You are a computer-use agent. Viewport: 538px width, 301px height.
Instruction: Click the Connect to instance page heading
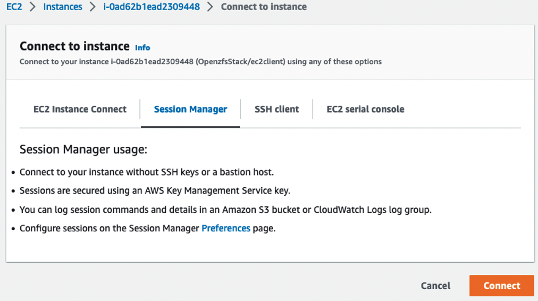pyautogui.click(x=74, y=46)
